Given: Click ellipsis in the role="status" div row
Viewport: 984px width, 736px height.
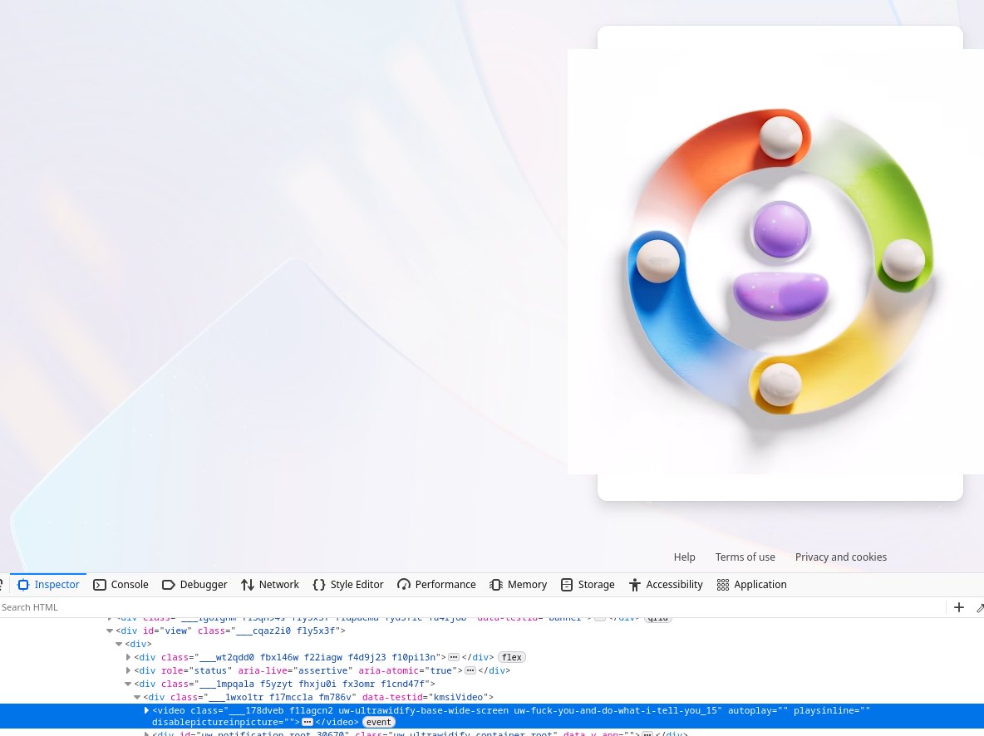Looking at the screenshot, I should 470,670.
